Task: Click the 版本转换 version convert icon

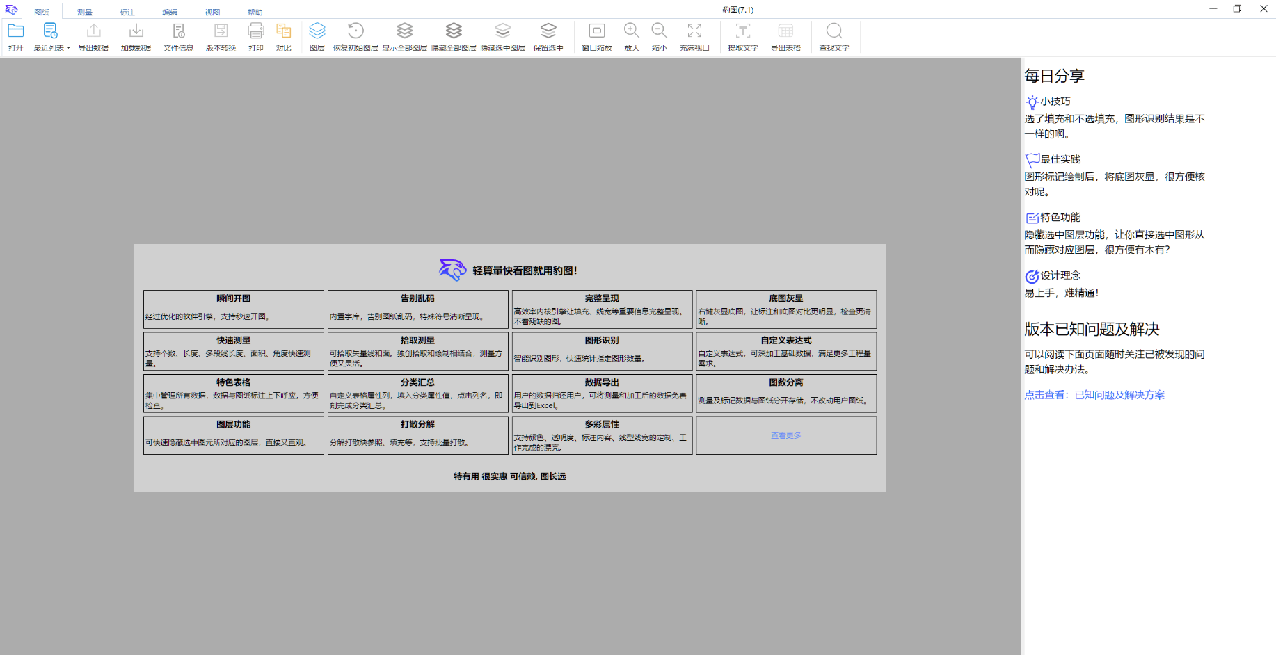Action: click(221, 31)
